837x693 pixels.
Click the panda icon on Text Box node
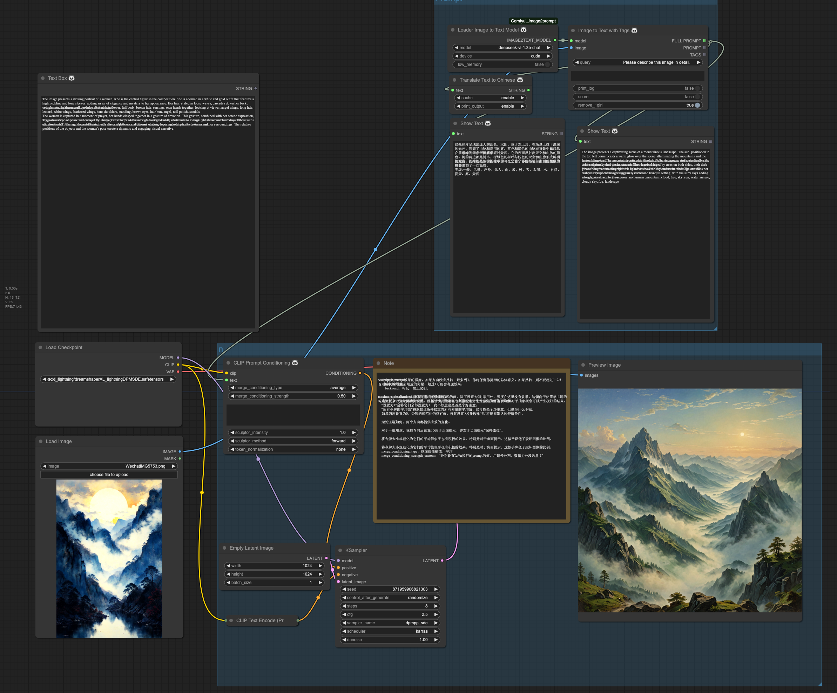pyautogui.click(x=72, y=78)
